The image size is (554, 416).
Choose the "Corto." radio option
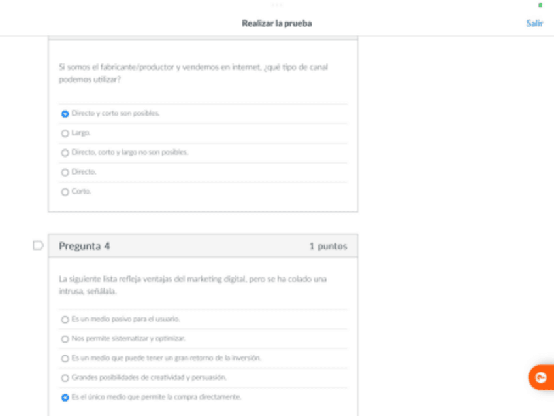(x=65, y=192)
